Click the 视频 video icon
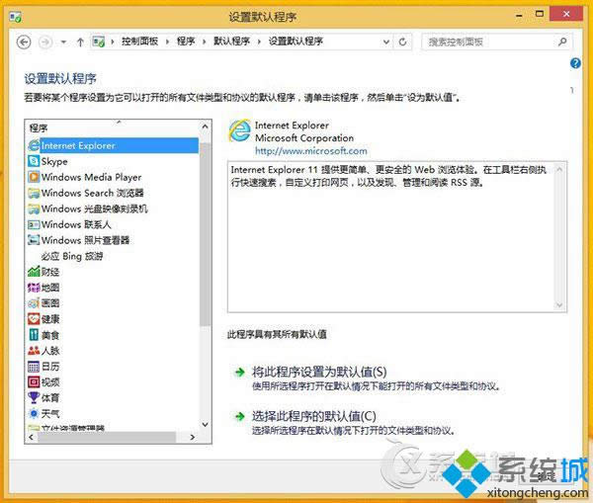This screenshot has height=503, width=593. [x=34, y=382]
